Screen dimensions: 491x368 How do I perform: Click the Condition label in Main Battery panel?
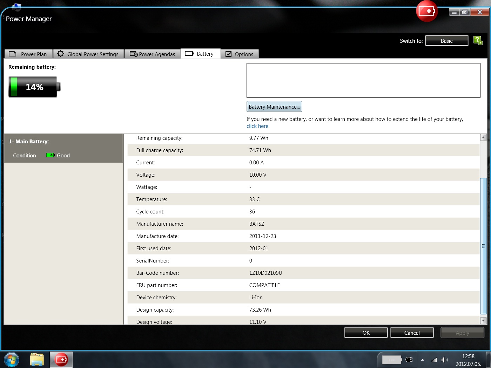[x=25, y=156]
